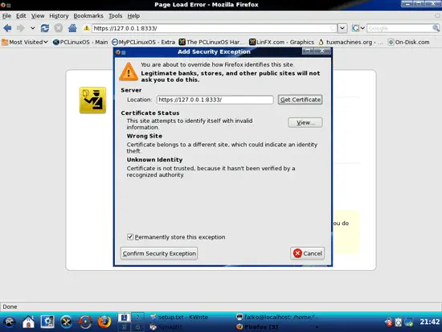Open the Tools menu
This screenshot has width=442, height=332.
pos(115,16)
